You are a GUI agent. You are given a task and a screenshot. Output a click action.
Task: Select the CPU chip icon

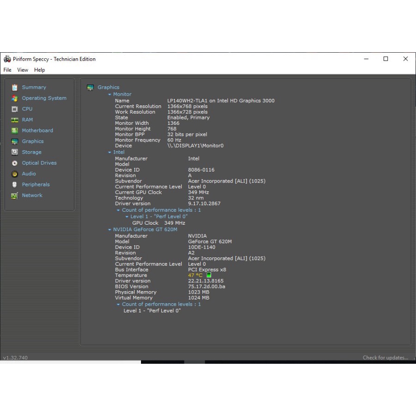[15, 109]
